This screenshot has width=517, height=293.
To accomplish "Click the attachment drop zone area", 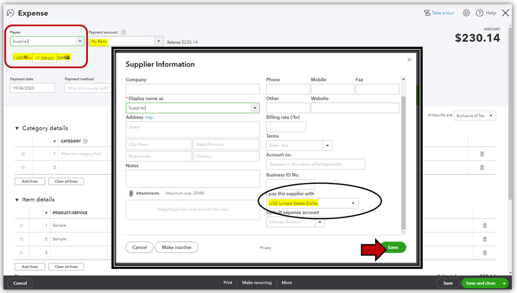I will tap(193, 209).
